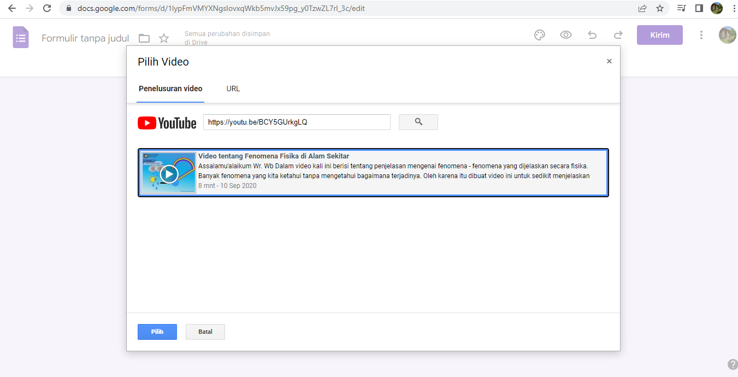Viewport: 738px width, 377px height.
Task: Preview the form with the eye icon
Action: (x=566, y=35)
